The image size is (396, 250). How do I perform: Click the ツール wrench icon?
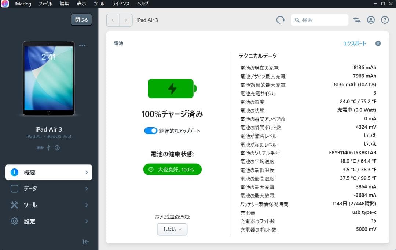click(14, 205)
